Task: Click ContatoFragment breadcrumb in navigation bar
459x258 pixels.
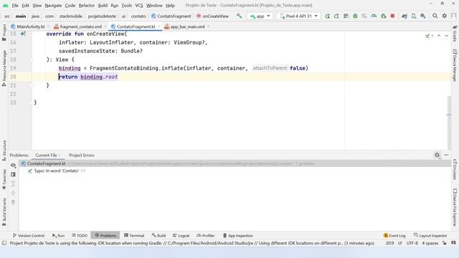Action: tap(171, 16)
